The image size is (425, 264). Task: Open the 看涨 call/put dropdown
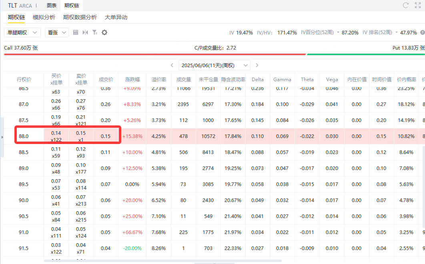coord(57,32)
